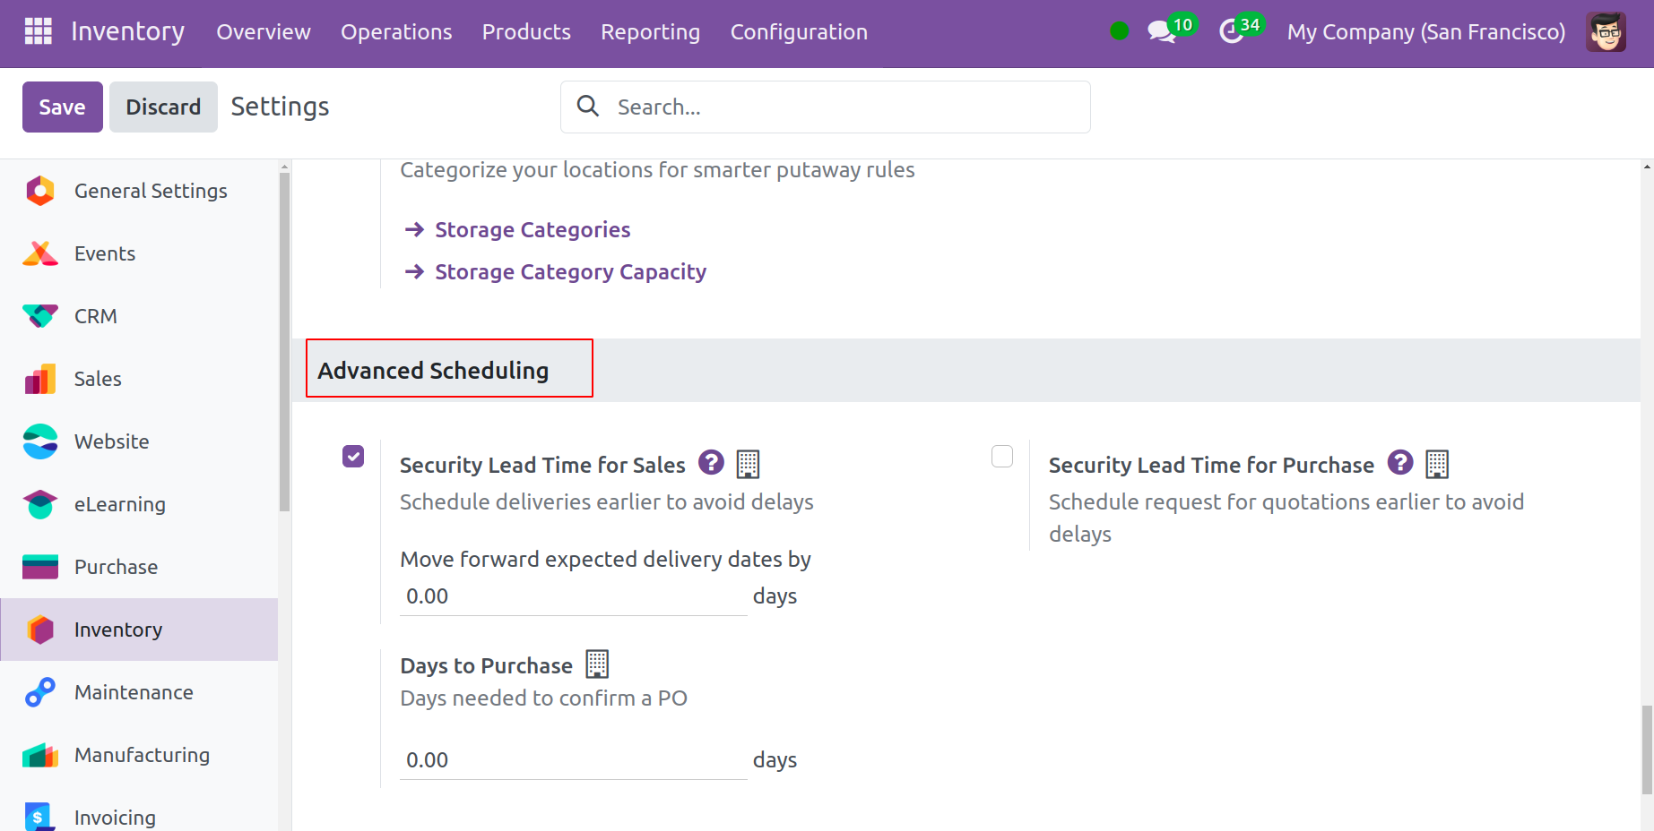Viewport: 1654px width, 831px height.
Task: Expand the Configuration menu
Action: coord(799,32)
